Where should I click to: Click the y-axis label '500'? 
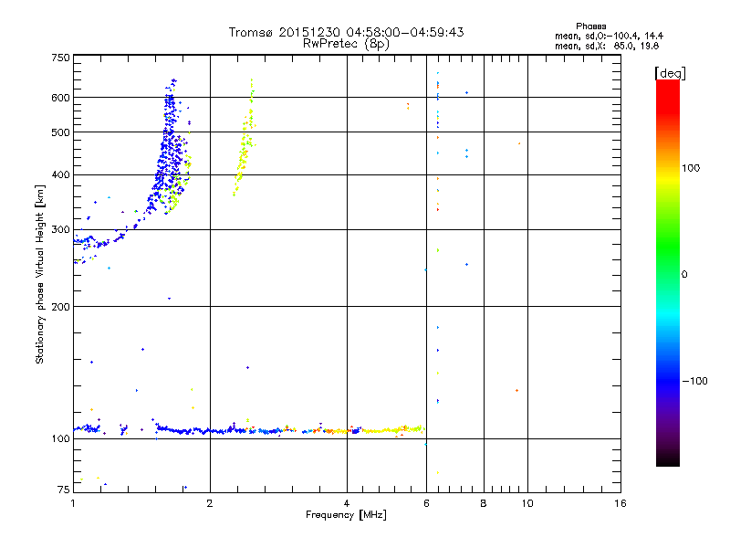61,132
